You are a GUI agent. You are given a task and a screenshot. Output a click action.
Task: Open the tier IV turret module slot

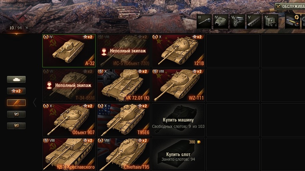[221, 22]
